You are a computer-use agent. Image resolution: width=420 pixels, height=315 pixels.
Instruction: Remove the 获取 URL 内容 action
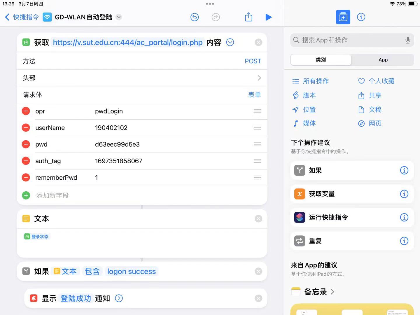click(258, 43)
